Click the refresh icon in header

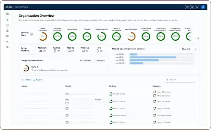(x=187, y=7)
